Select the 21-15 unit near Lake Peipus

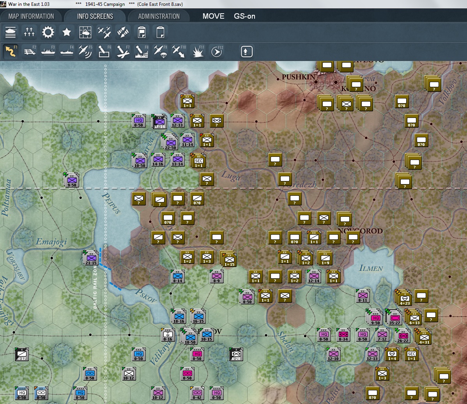pos(91,258)
